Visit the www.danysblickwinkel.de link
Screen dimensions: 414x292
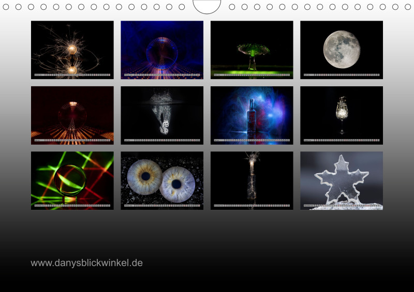point(86,263)
